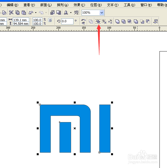This screenshot has height=168, width=167.
Task: Click the large blue arch shape
Action: pos(65,110)
